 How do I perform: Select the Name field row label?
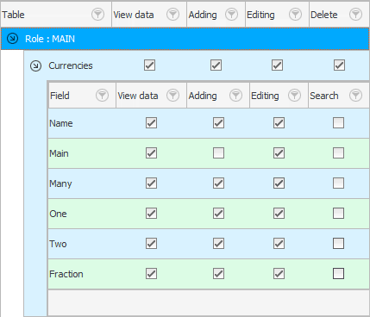click(x=61, y=123)
